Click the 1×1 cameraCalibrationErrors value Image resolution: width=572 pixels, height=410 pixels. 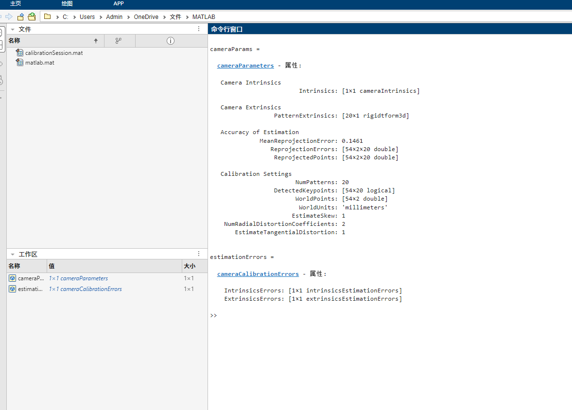tap(86, 289)
